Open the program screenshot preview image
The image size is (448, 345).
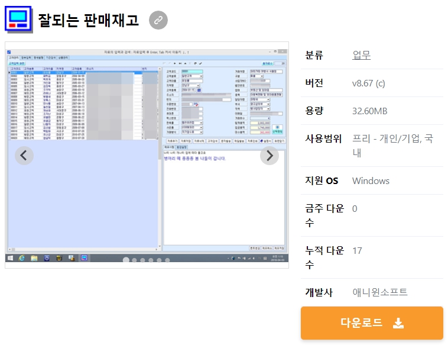click(147, 155)
